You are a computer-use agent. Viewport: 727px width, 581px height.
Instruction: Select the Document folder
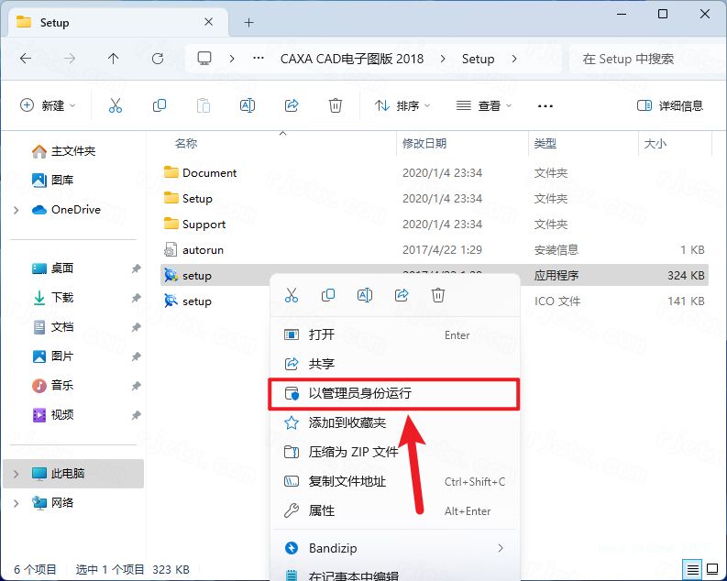[x=435, y=173]
